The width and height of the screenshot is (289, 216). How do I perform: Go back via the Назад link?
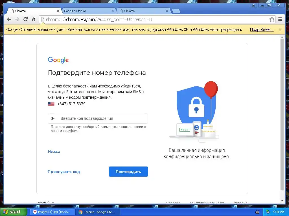click(54, 151)
